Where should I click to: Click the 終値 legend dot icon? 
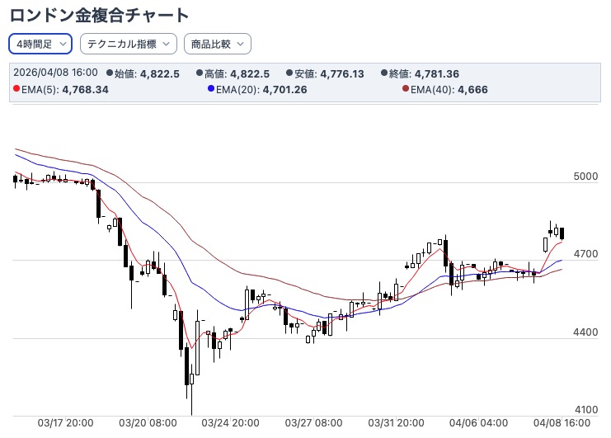click(384, 73)
